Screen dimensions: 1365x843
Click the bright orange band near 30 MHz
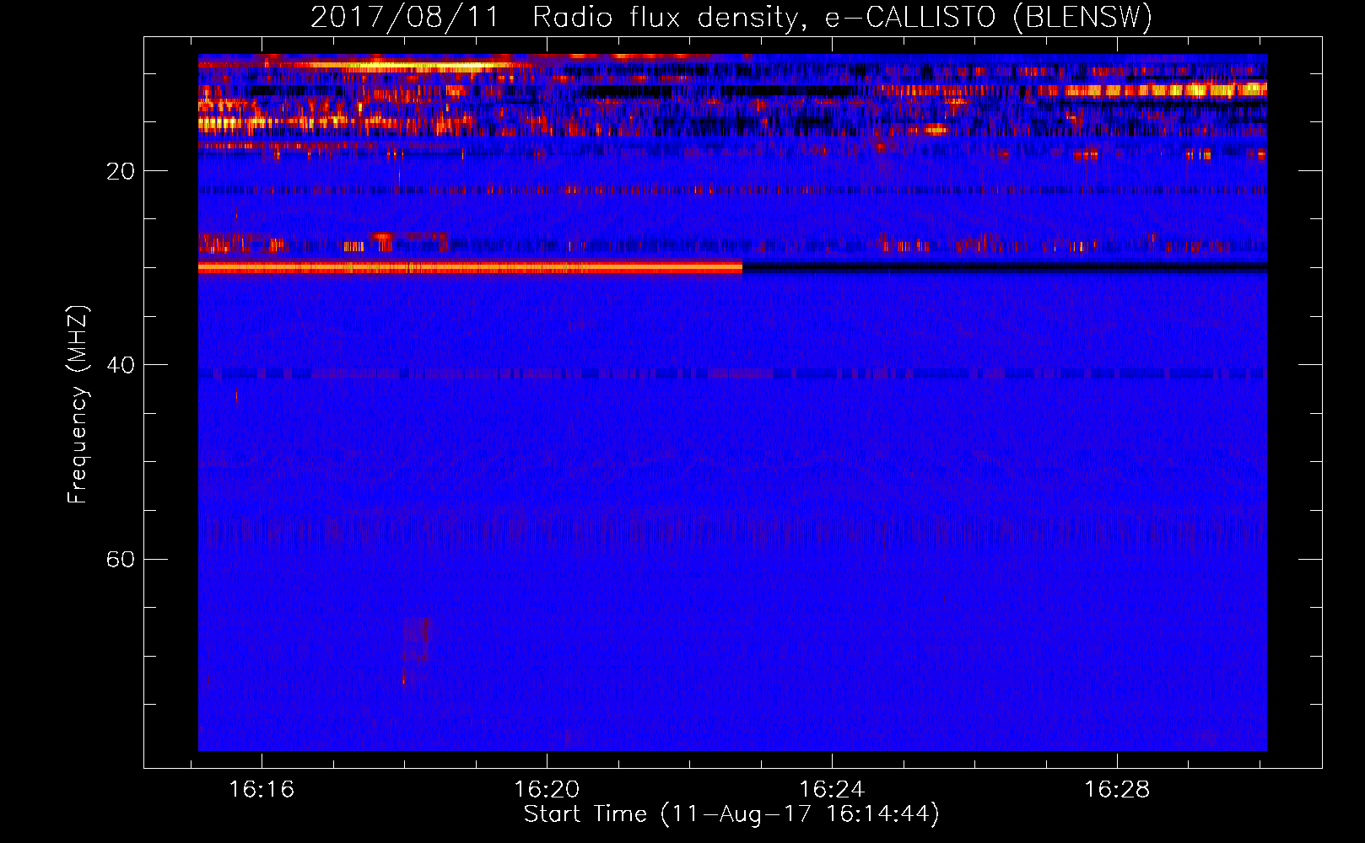470,268
